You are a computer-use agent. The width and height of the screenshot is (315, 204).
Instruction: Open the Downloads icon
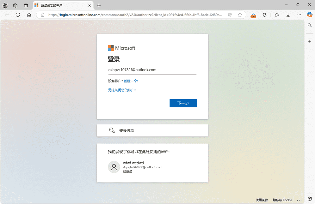coord(288,15)
